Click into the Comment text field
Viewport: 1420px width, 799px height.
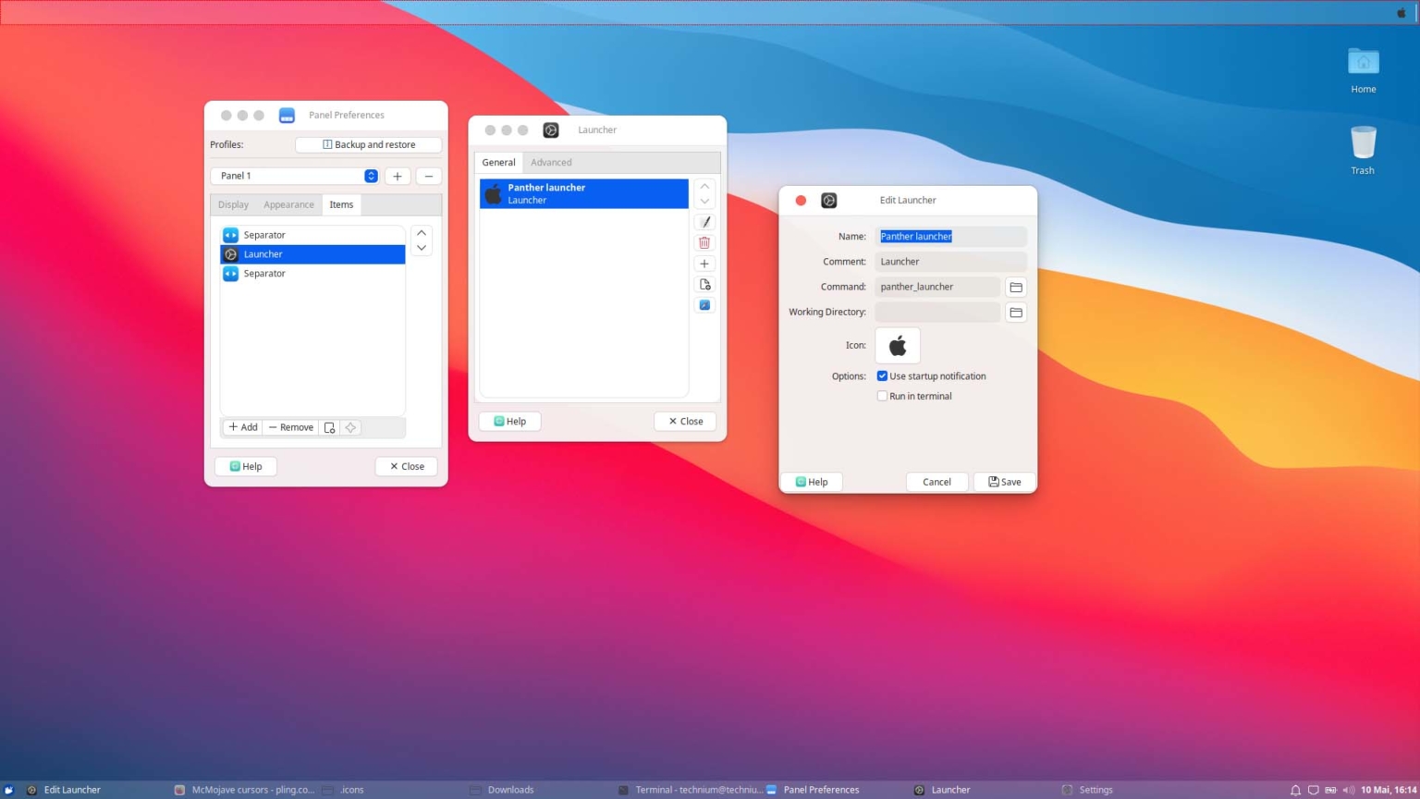[x=950, y=262]
